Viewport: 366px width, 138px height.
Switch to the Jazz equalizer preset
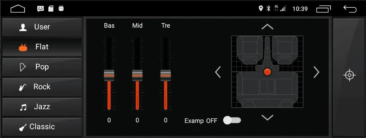[42, 107]
